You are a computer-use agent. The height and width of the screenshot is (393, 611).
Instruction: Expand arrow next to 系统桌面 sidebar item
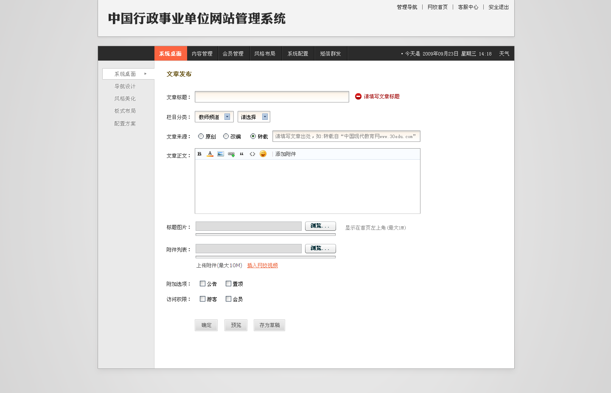point(146,74)
